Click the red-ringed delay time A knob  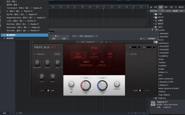[x=86, y=85]
